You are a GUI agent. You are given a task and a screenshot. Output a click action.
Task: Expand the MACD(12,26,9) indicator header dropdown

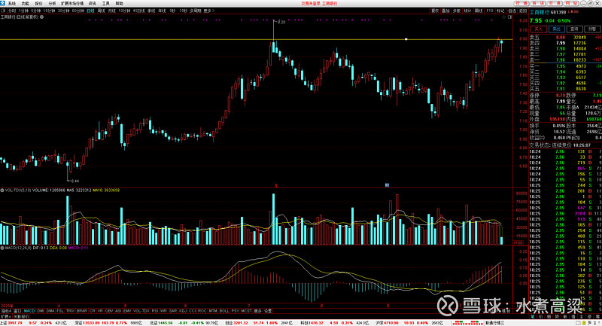[x=2, y=248]
